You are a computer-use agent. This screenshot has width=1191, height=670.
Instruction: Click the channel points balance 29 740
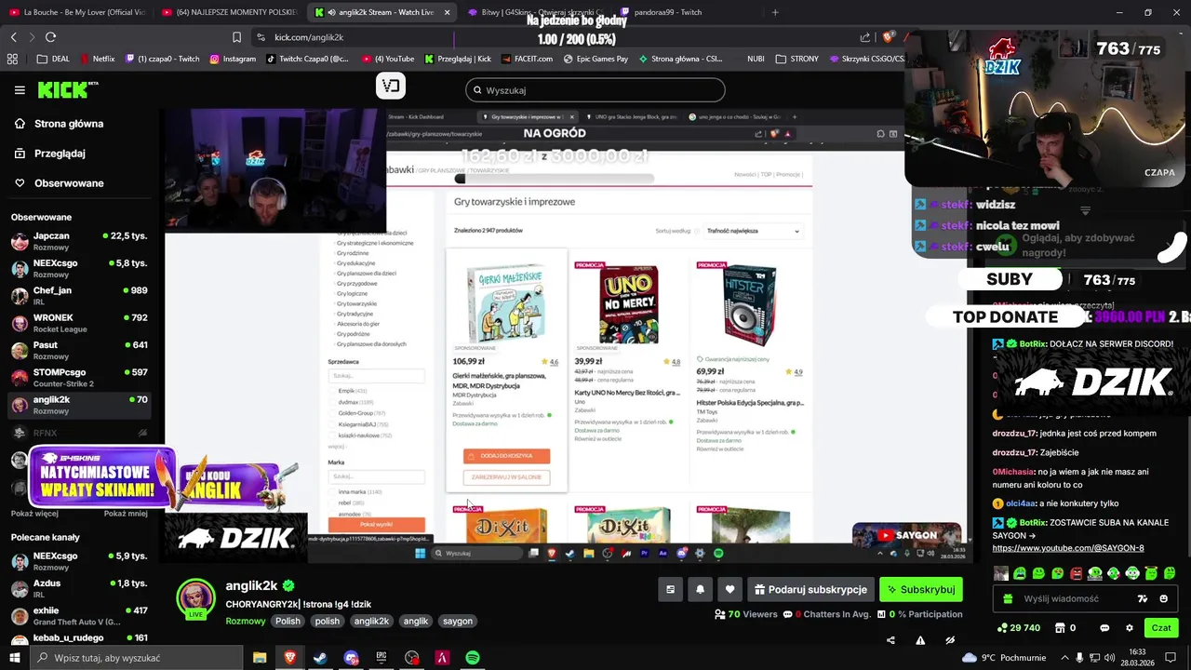pos(1018,628)
